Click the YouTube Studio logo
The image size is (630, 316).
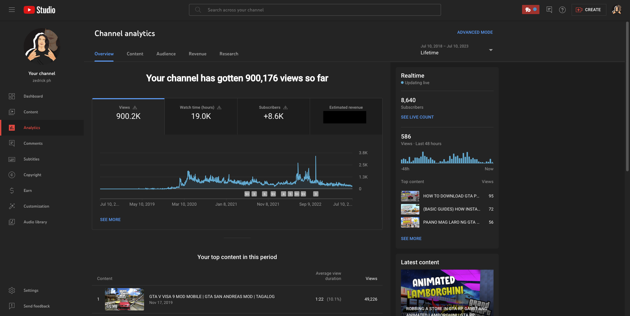[39, 10]
